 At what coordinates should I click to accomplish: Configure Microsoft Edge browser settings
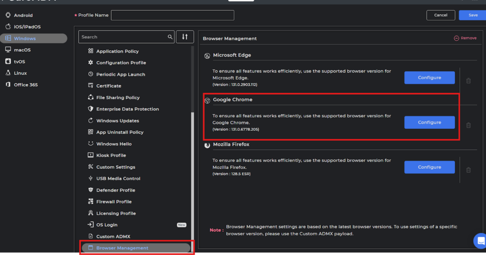pyautogui.click(x=429, y=78)
